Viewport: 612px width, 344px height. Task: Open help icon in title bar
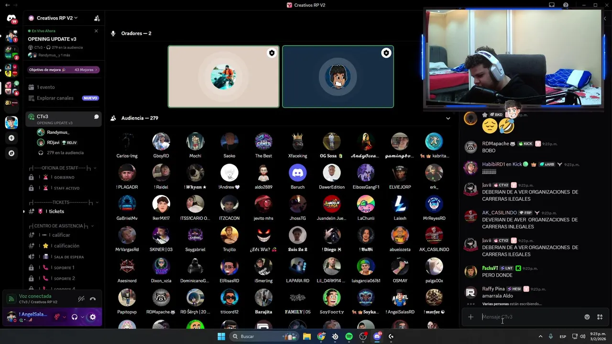[566, 5]
